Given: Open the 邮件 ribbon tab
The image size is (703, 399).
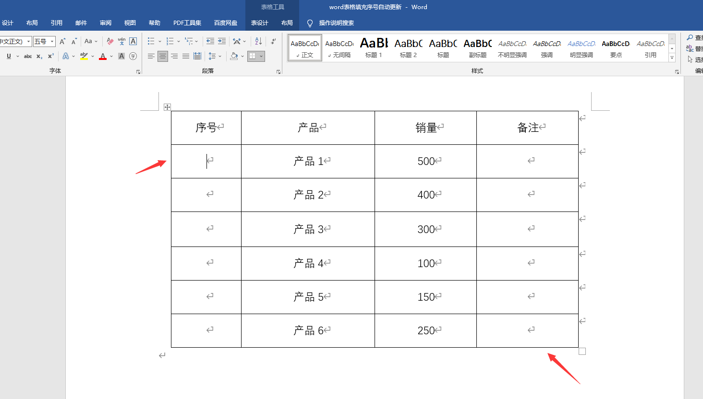Looking at the screenshot, I should (81, 23).
